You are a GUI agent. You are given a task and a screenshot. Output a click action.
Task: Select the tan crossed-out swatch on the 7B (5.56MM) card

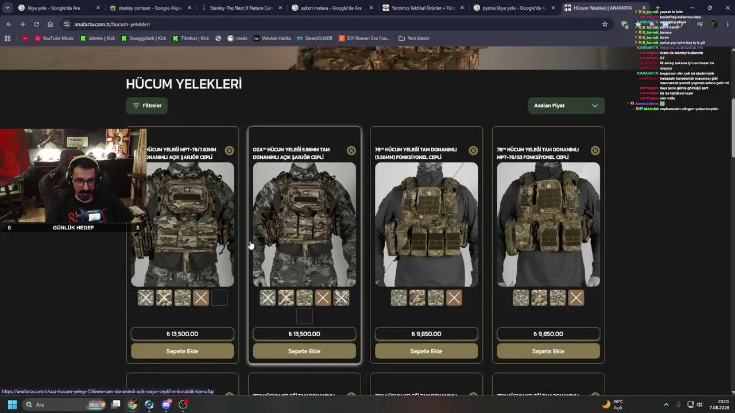tap(454, 298)
